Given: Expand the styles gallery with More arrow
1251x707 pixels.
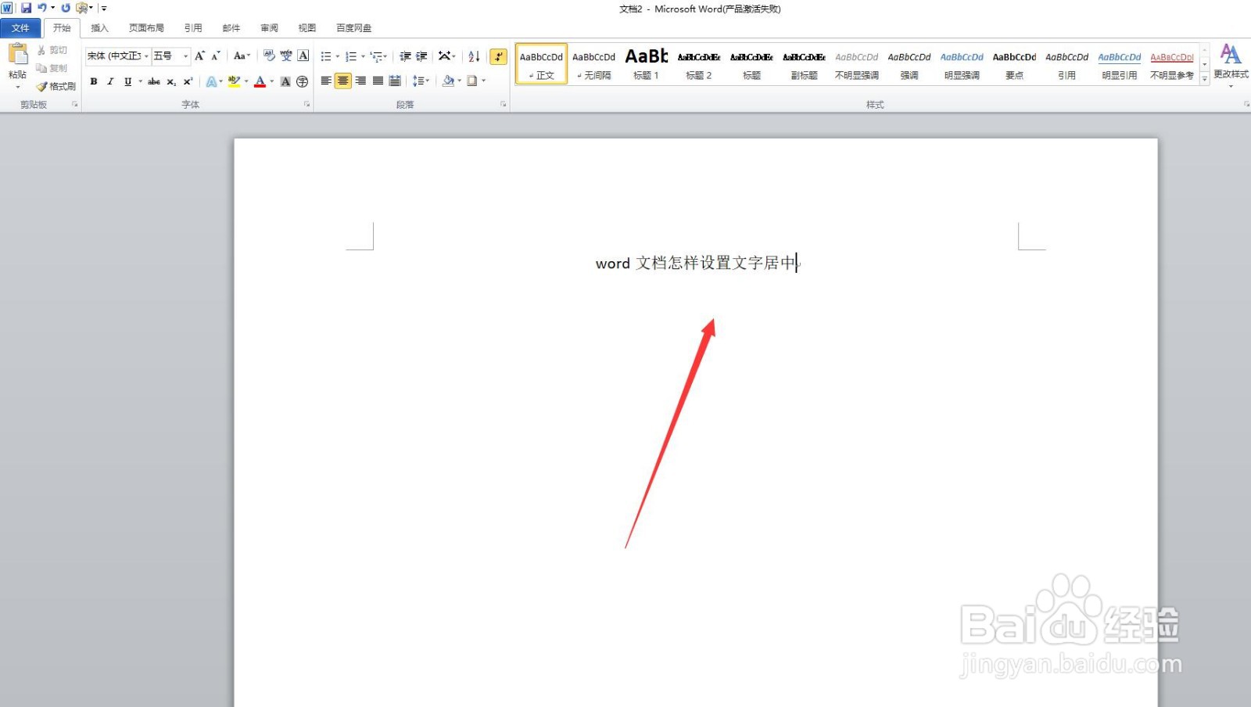Looking at the screenshot, I should click(x=1205, y=78).
